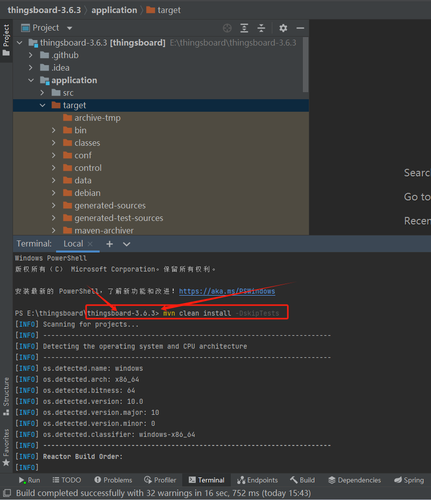Open the Project view mode dropdown

click(69, 28)
